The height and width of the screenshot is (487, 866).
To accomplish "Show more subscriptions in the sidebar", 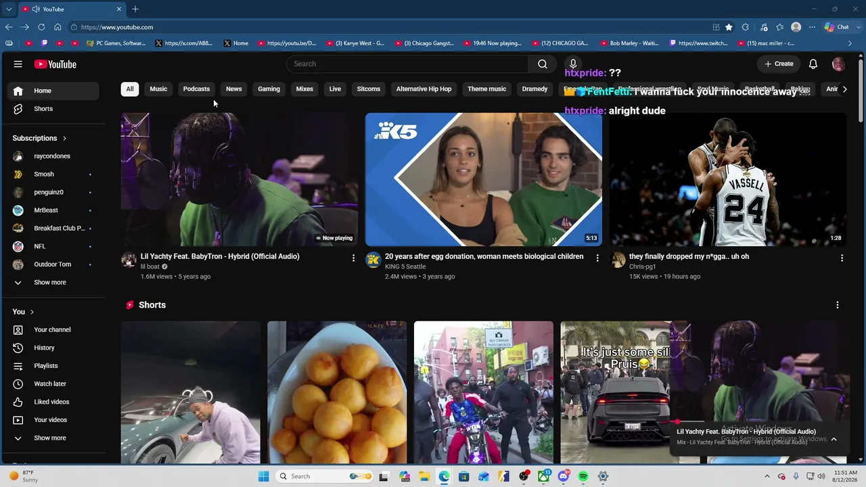I will tap(54, 283).
